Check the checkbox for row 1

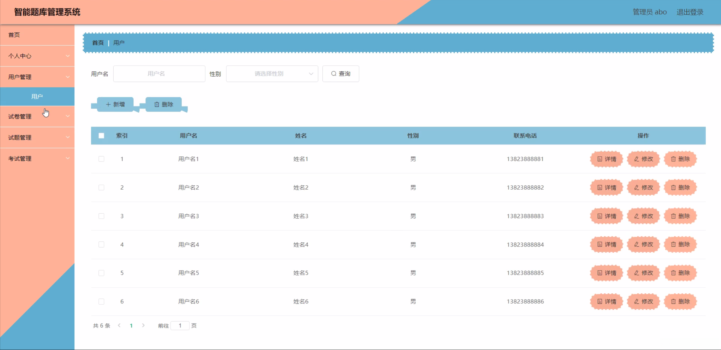tap(101, 159)
